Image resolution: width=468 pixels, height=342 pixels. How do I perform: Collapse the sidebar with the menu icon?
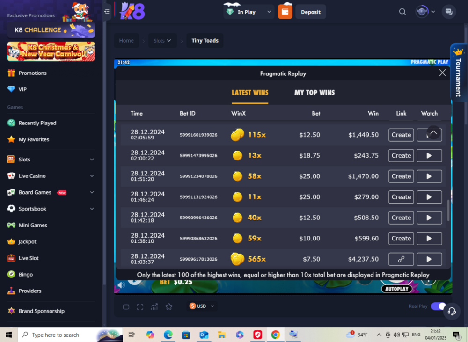coord(107,12)
